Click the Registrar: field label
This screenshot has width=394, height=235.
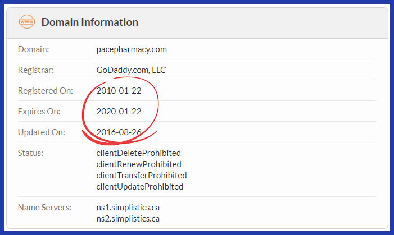[x=36, y=70]
